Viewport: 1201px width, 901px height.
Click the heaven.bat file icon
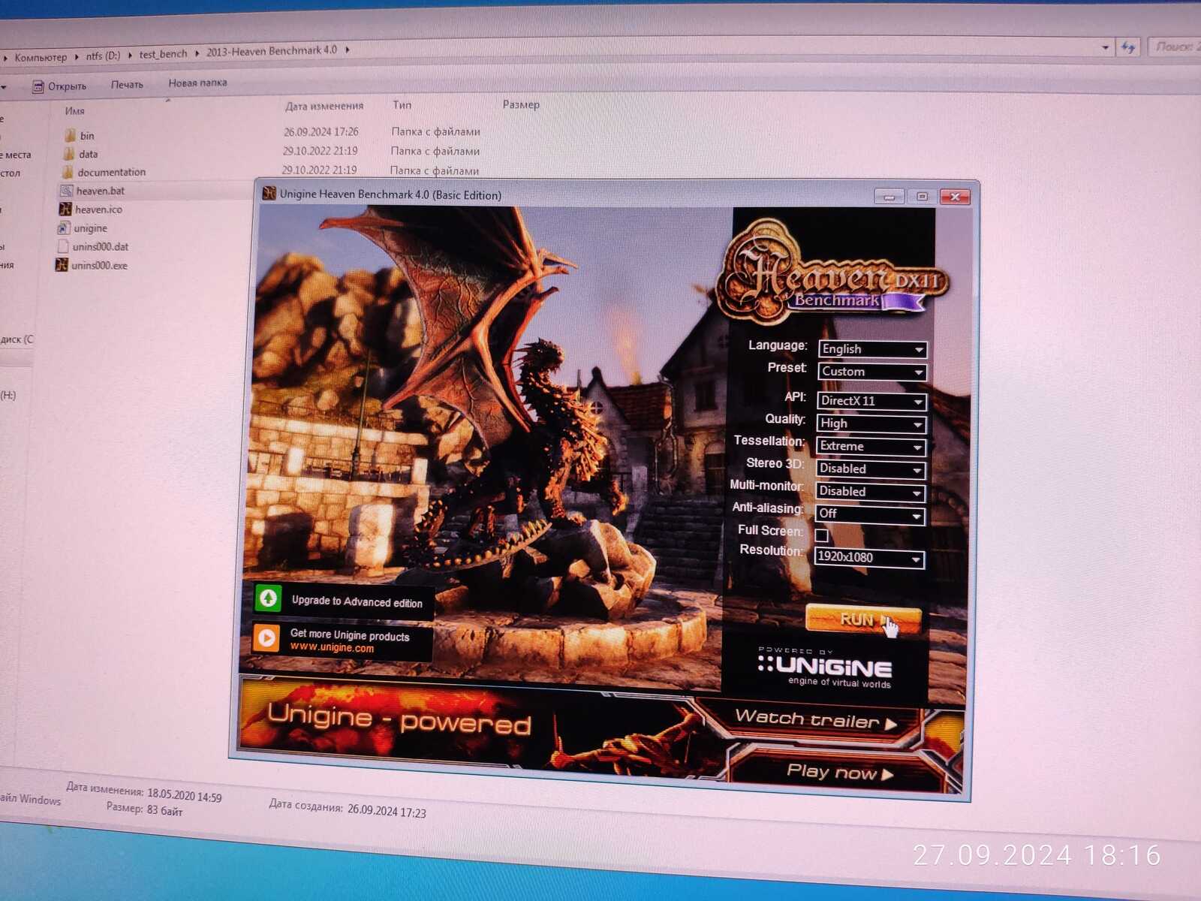(67, 191)
